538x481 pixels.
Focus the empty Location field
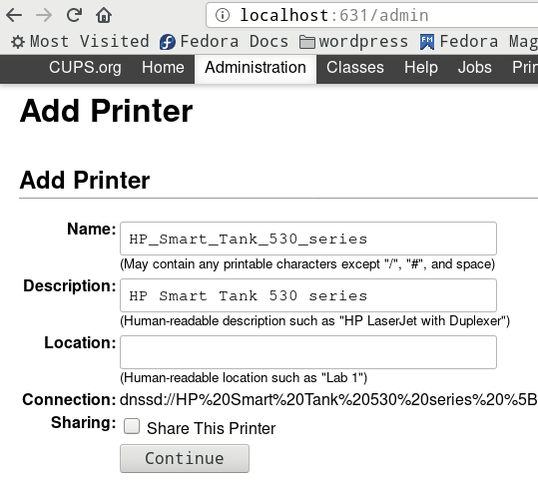coord(308,352)
